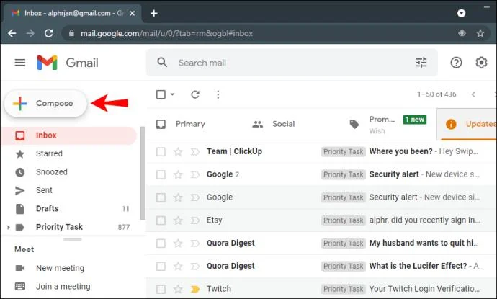The width and height of the screenshot is (497, 299).
Task: Open the More options three-dot menu
Action: (x=218, y=94)
